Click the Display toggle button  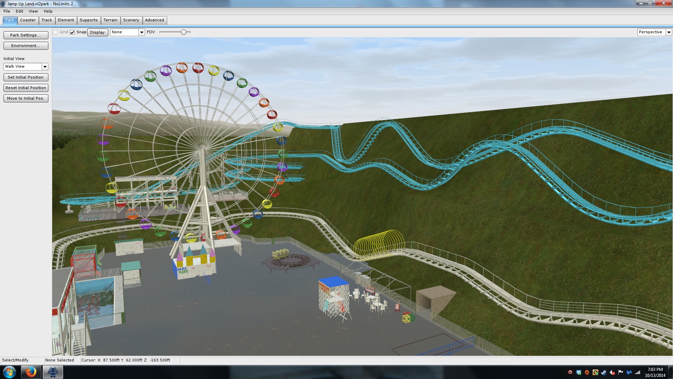(97, 32)
